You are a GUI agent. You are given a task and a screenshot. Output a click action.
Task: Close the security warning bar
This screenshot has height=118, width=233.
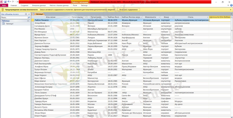pyautogui.click(x=231, y=10)
